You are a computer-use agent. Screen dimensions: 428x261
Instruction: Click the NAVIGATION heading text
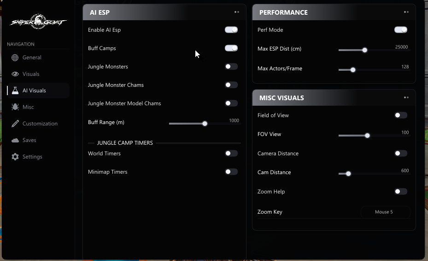coord(21,44)
